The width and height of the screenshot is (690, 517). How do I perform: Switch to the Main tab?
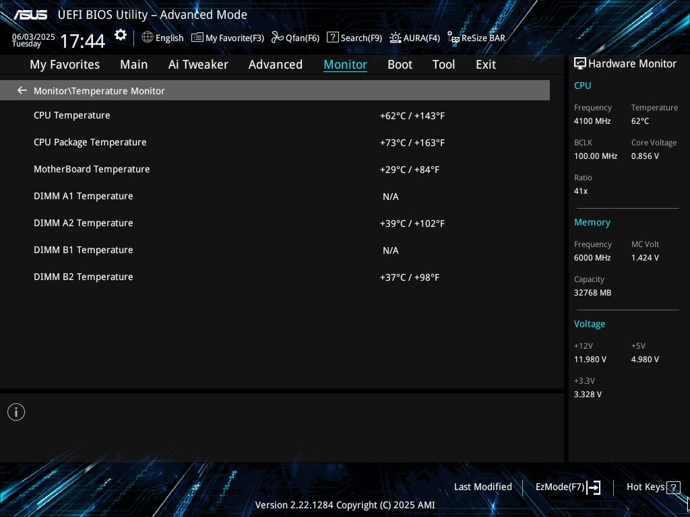(134, 65)
